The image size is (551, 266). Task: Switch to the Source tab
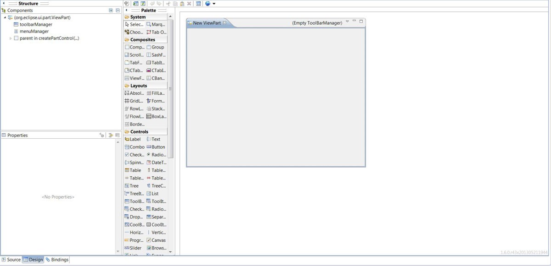[x=11, y=260]
